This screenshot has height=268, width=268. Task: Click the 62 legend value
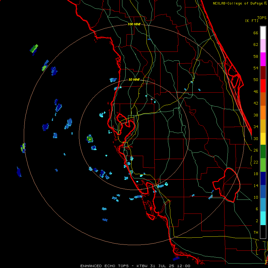(x=256, y=45)
